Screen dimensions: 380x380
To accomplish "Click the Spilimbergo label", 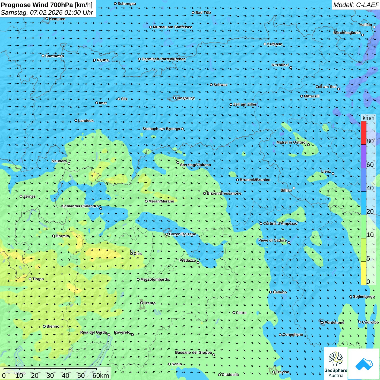I will (364, 296).
